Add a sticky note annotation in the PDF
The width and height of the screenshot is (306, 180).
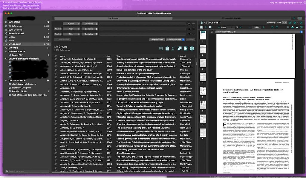[x=210, y=27]
